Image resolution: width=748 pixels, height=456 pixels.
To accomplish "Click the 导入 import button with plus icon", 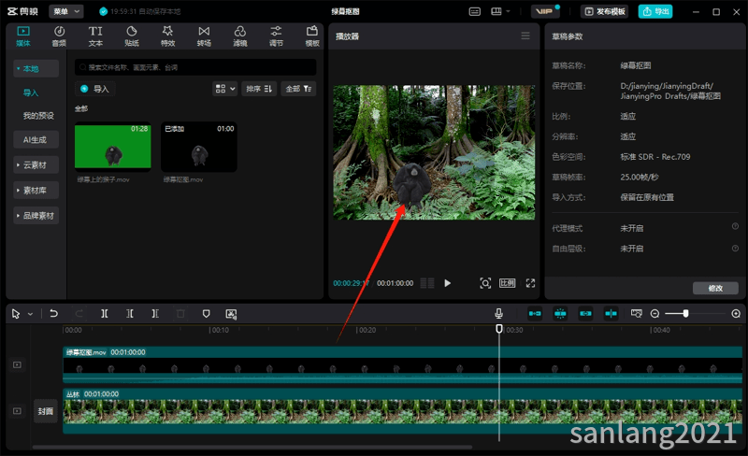I will click(95, 89).
